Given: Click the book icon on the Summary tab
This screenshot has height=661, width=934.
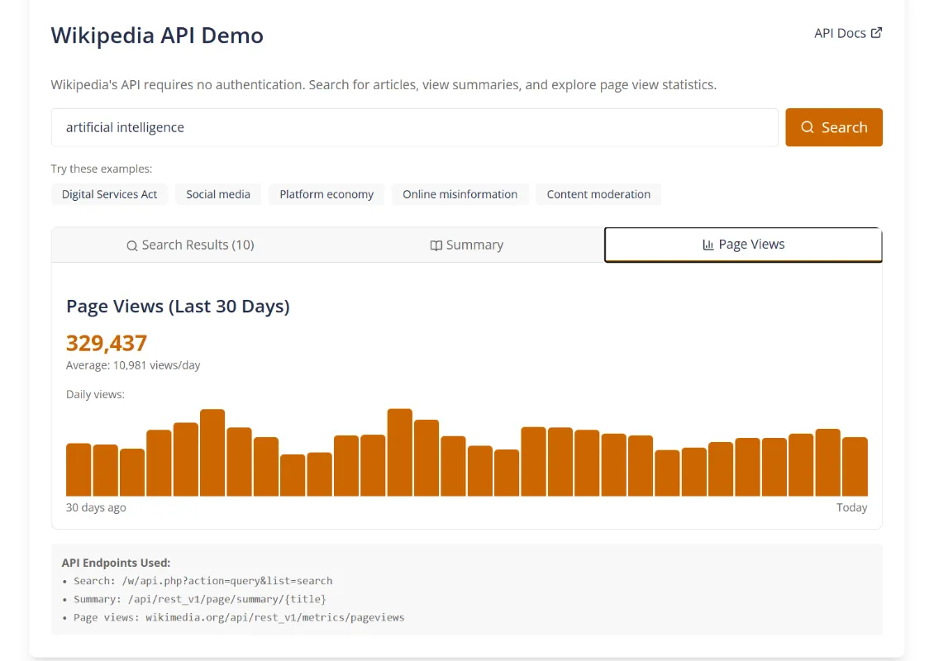Looking at the screenshot, I should click(x=436, y=245).
